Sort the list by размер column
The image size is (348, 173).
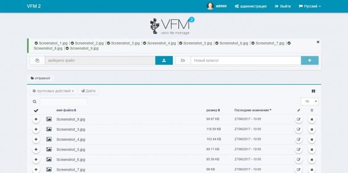coord(213,110)
